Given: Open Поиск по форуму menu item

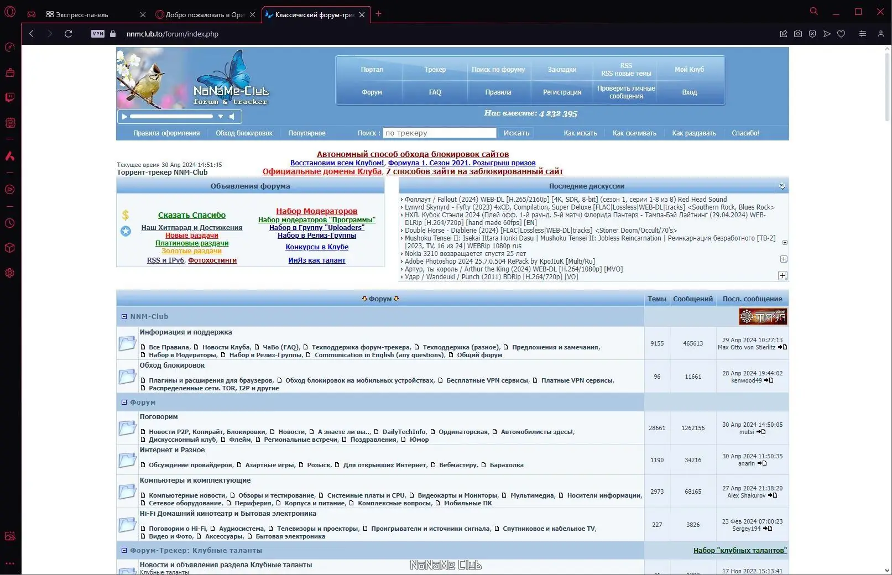Looking at the screenshot, I should (x=498, y=69).
